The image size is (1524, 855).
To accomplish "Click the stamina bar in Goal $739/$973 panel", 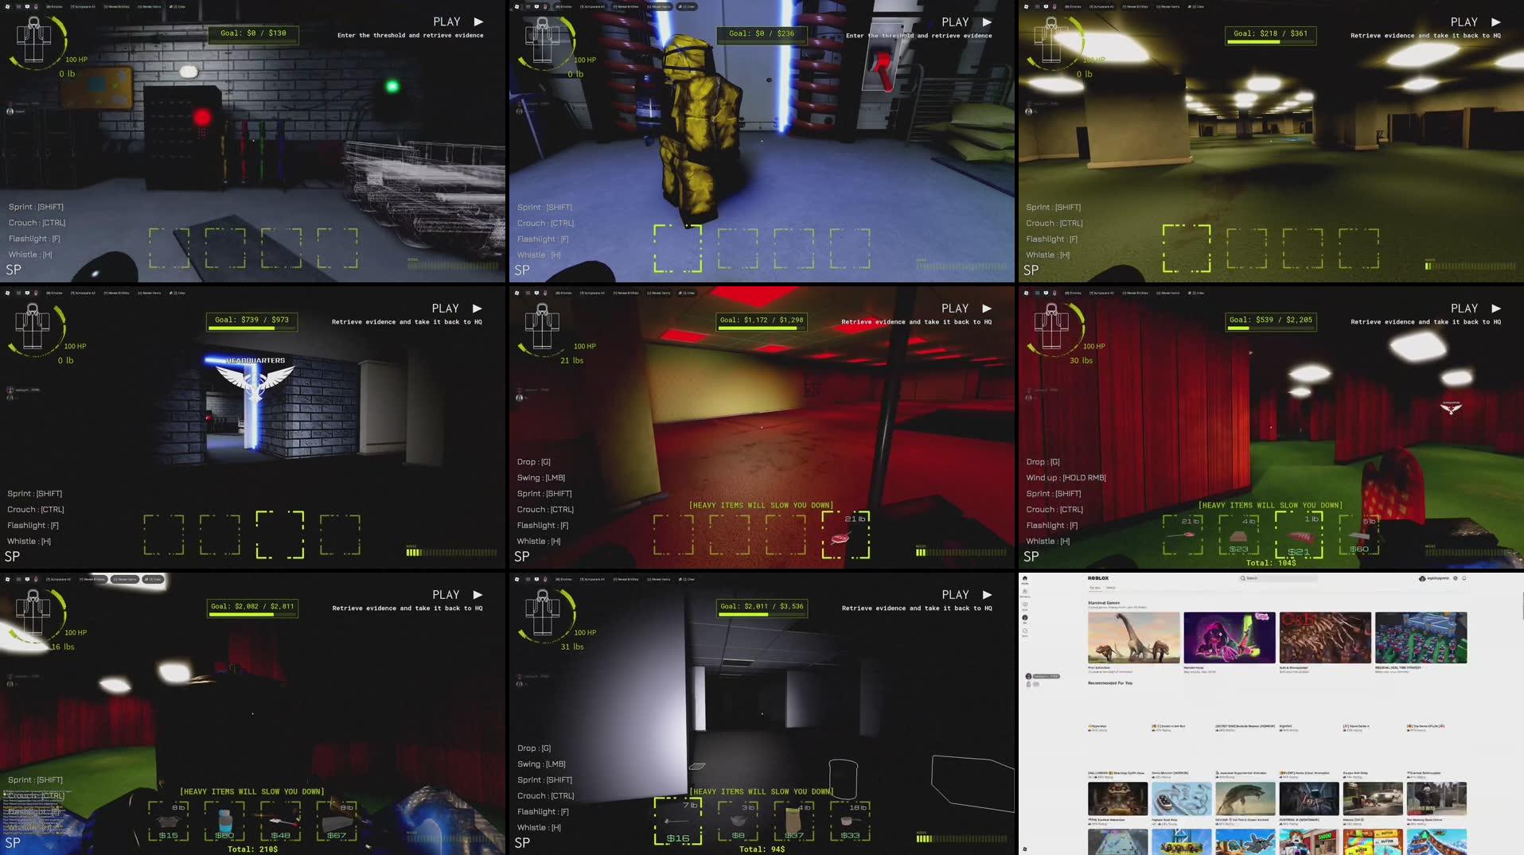I will click(x=451, y=552).
